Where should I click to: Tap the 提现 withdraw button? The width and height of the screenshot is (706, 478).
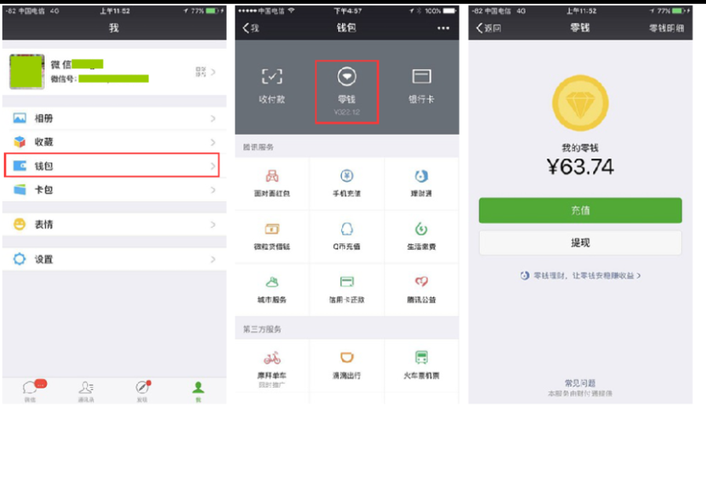[x=580, y=243]
